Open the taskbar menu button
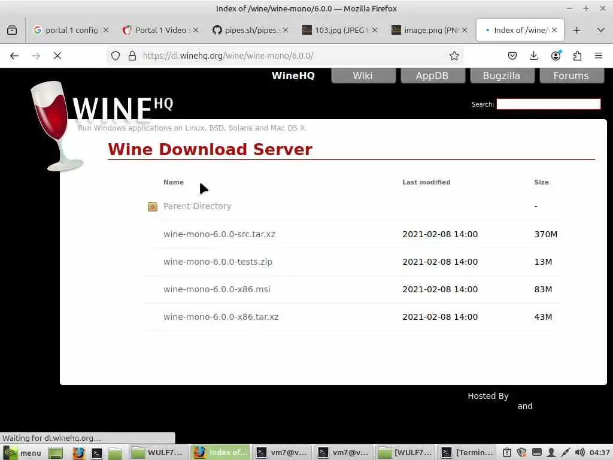613x460 pixels. click(22, 453)
